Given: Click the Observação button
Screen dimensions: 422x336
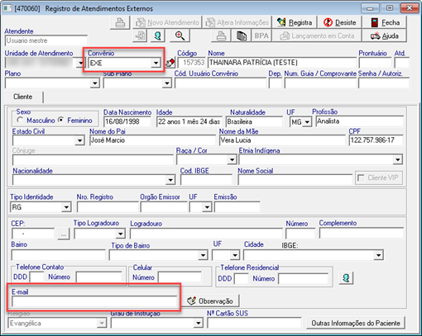Looking at the screenshot, I should pyautogui.click(x=211, y=301).
